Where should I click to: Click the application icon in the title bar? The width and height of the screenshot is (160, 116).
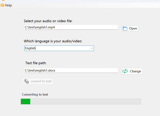[3, 0]
